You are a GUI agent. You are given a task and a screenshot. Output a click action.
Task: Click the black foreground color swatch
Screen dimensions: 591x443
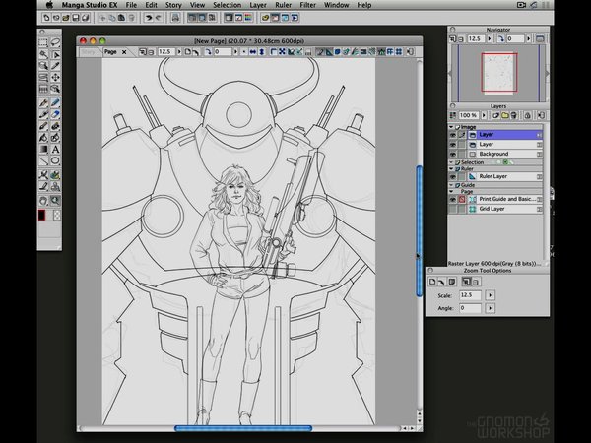(x=41, y=216)
